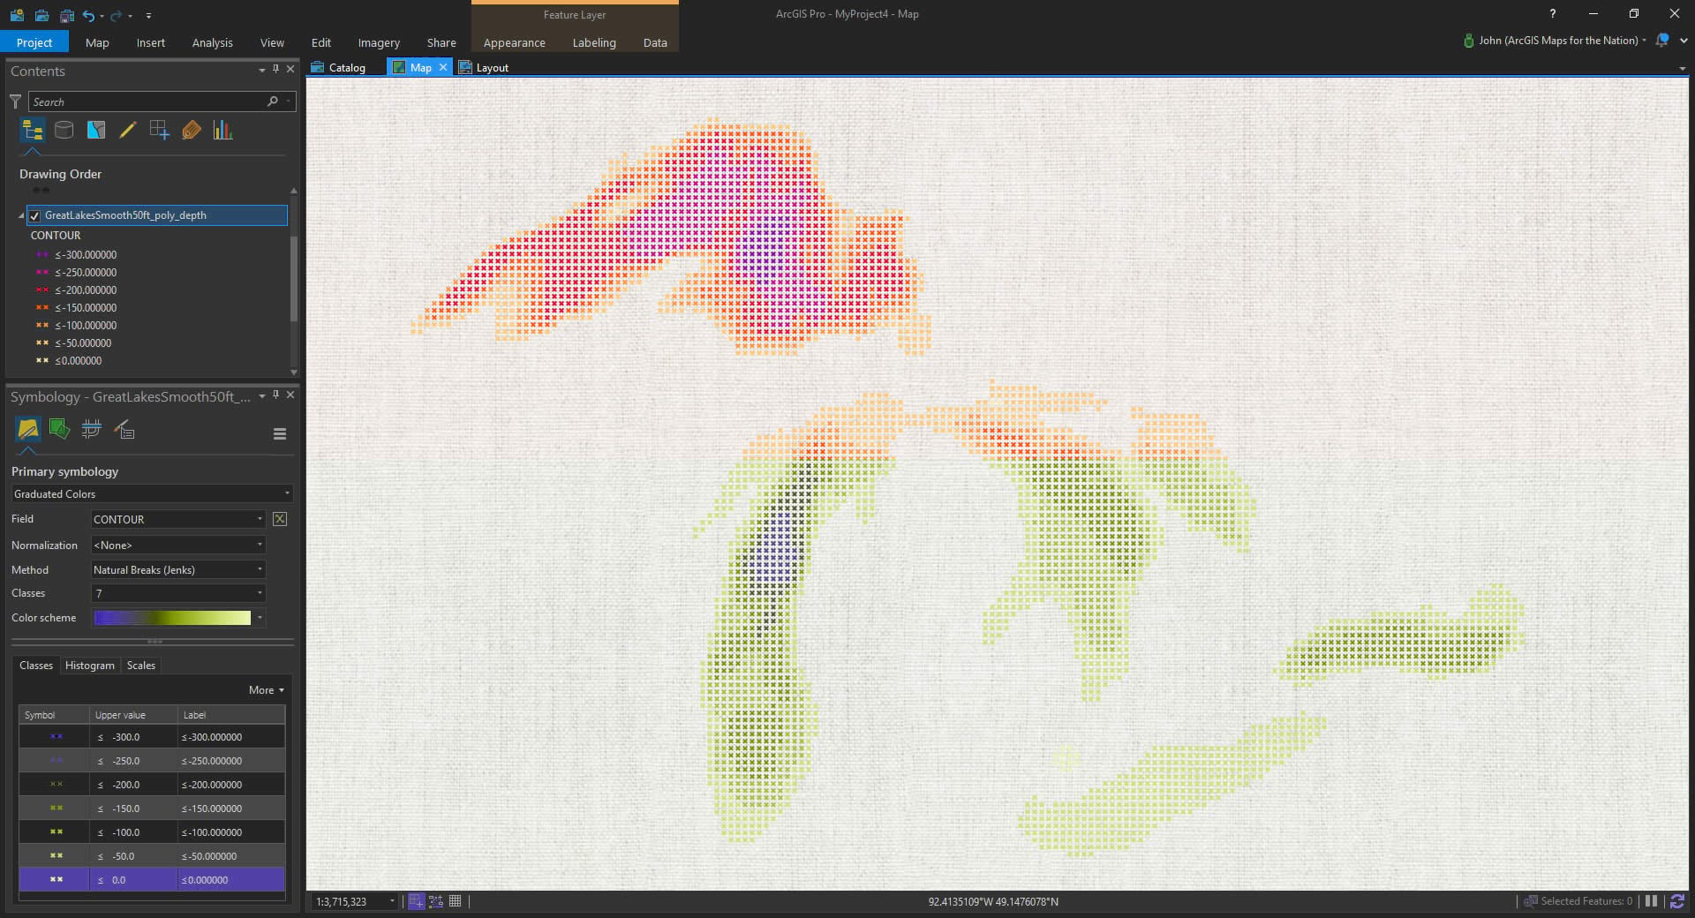1695x918 pixels.
Task: Open the Analysis ribbon tab
Action: pos(212,42)
